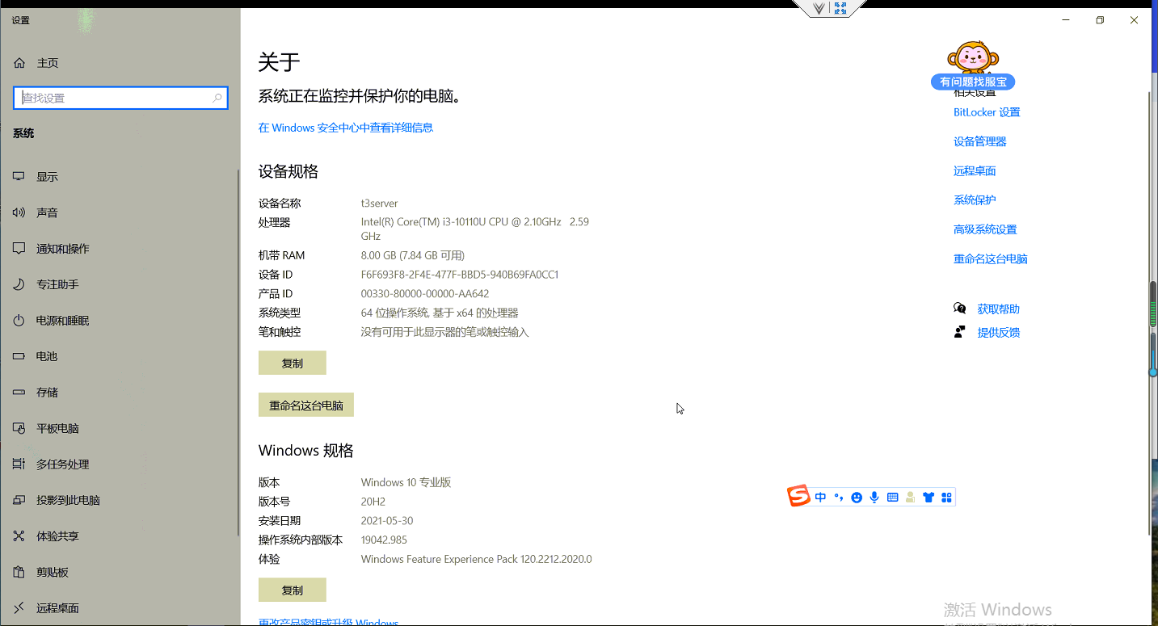Click the Sogou user account icon
Screen dimensions: 1158x626
[910, 498]
